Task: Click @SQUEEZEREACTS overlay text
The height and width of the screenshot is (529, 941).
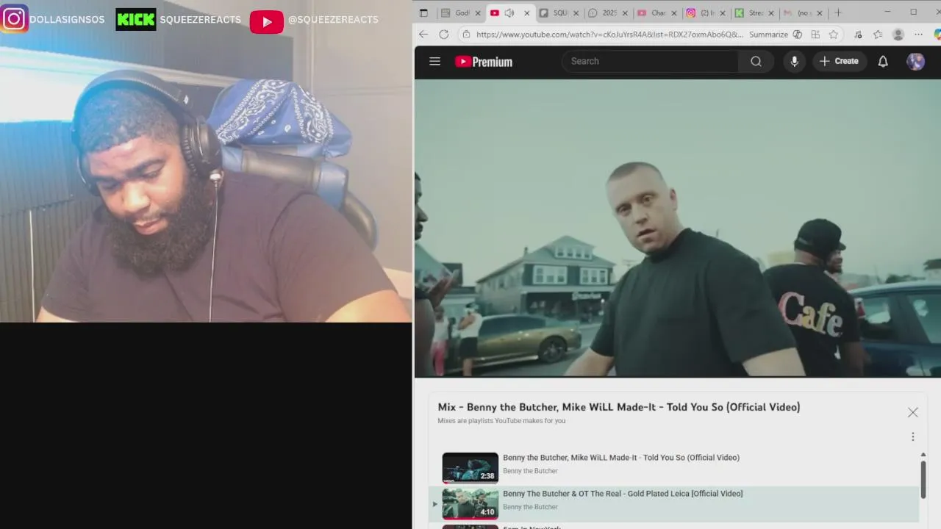Action: (x=333, y=20)
